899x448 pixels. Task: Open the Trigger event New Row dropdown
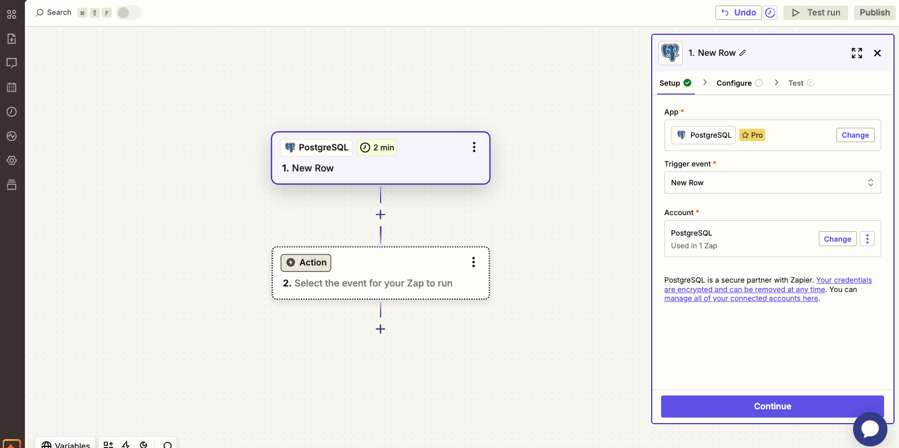pyautogui.click(x=772, y=183)
